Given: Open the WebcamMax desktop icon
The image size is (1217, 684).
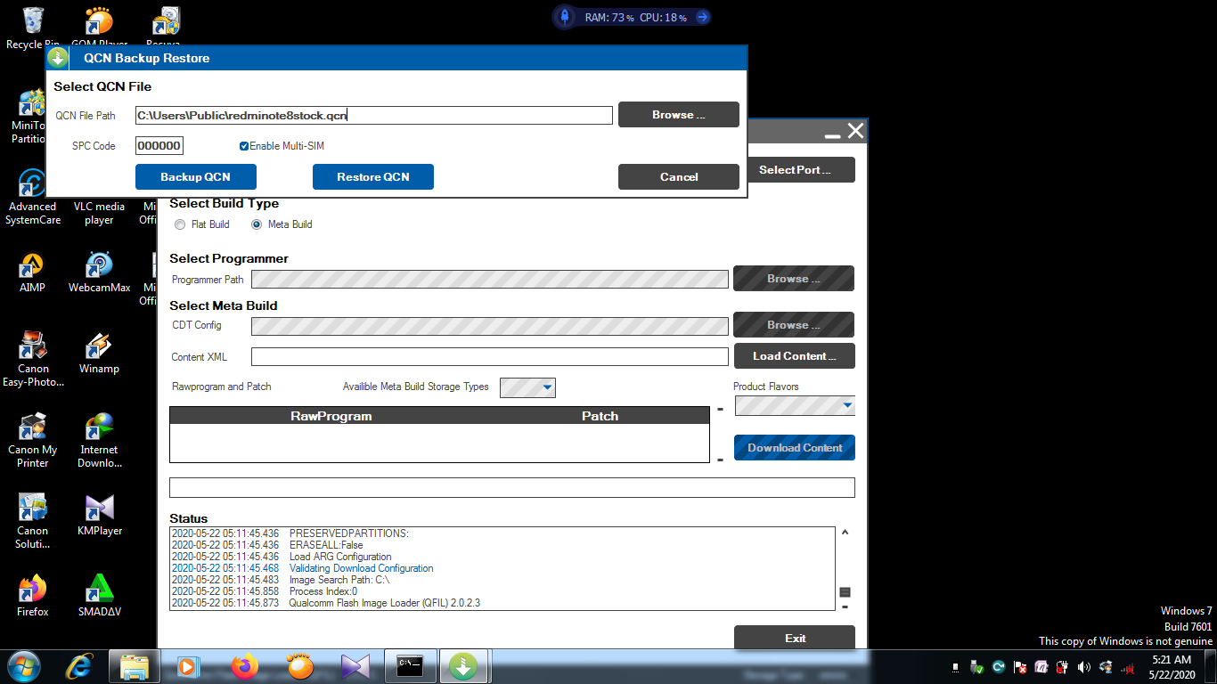Looking at the screenshot, I should tap(99, 273).
